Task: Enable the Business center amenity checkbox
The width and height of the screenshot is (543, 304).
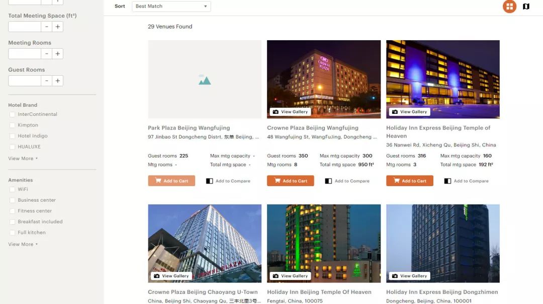Action: (13, 200)
